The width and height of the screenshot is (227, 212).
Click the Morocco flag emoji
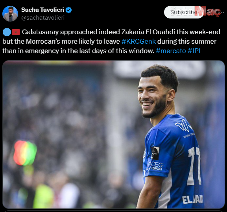(16, 32)
